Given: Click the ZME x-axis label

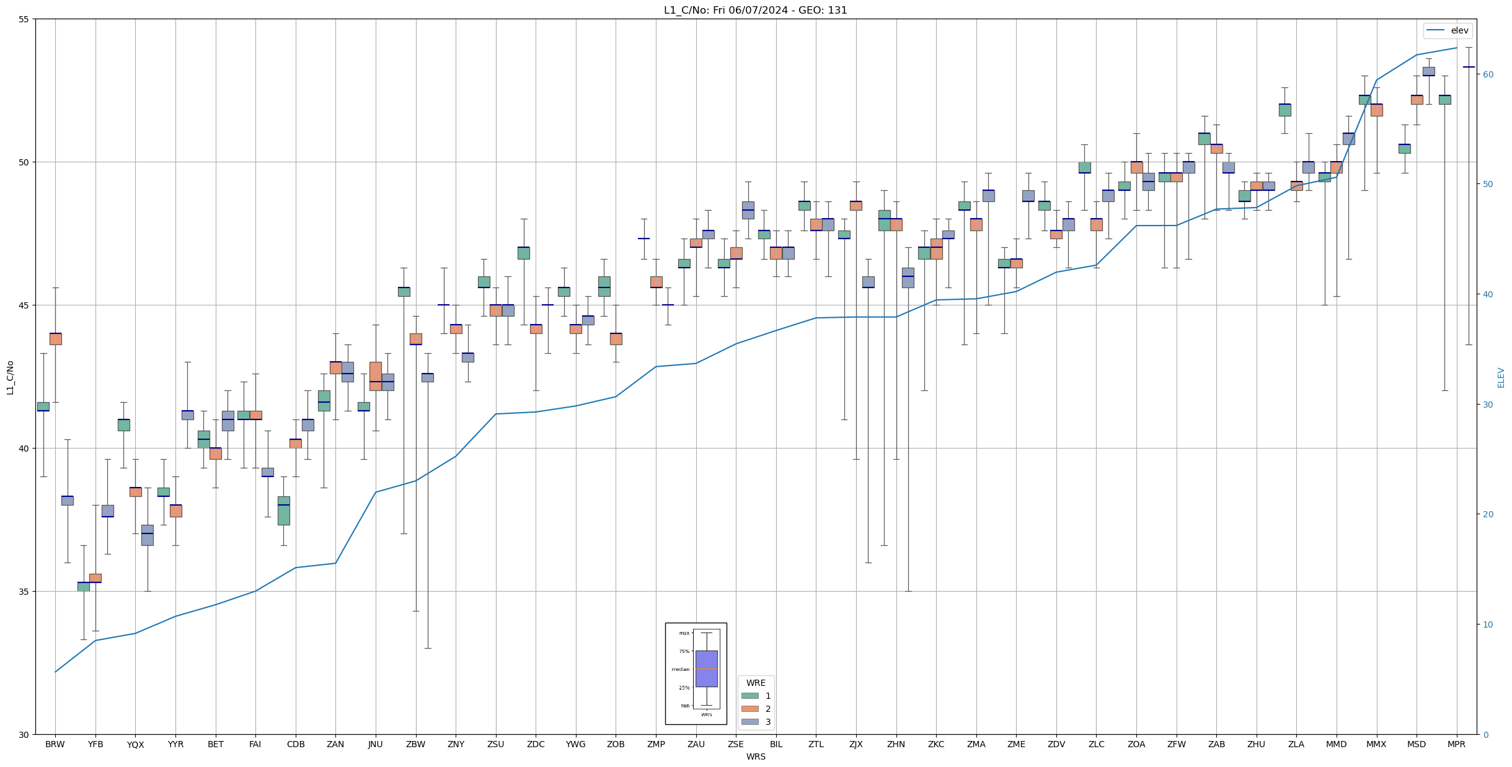Looking at the screenshot, I should tap(1016, 744).
